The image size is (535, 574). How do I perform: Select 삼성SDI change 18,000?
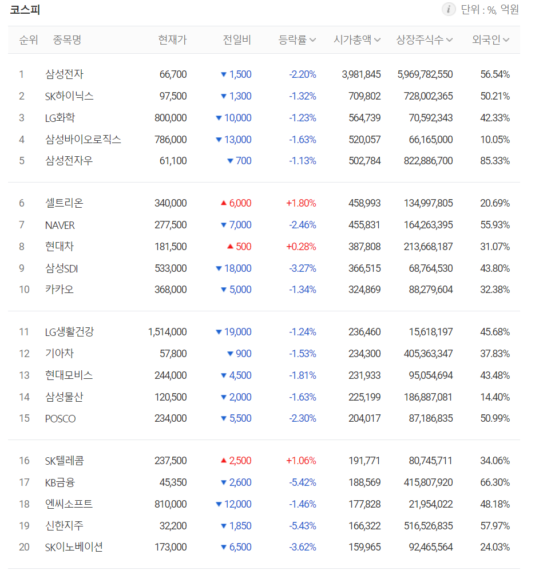[x=234, y=269]
